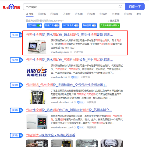The width and height of the screenshot is (149, 147).
Task: Switch on the 备案信息 toggle
Action: pyautogui.click(x=94, y=26)
